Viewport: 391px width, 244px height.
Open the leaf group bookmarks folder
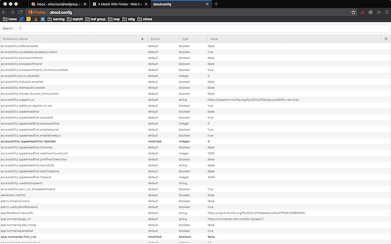tap(96, 19)
